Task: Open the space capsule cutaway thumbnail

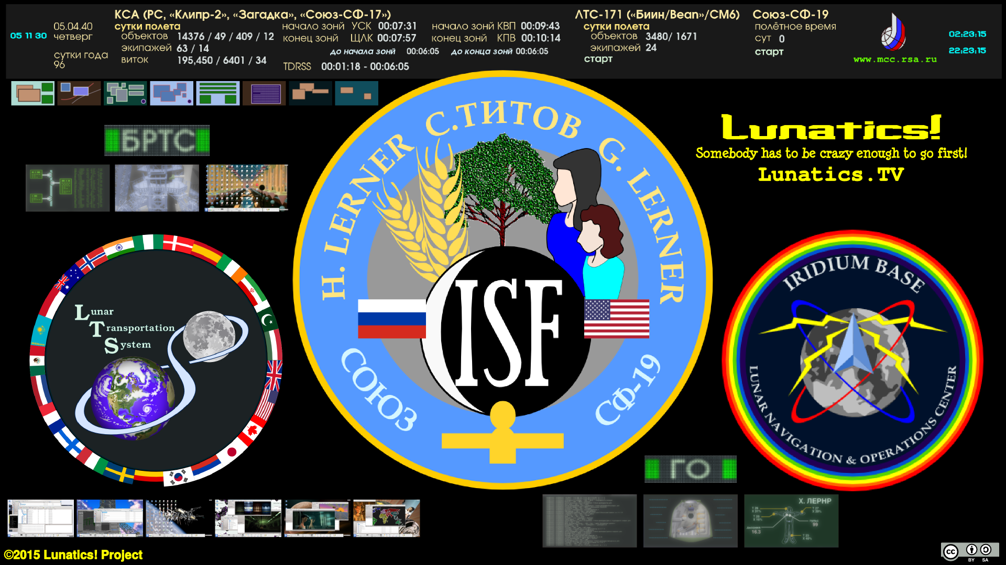Action: tap(690, 521)
